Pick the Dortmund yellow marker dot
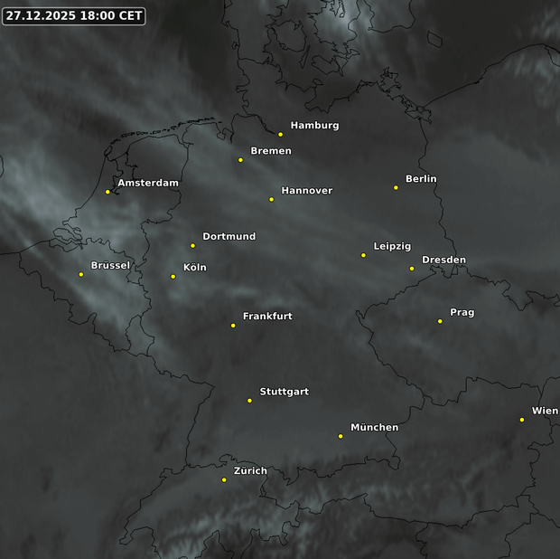This screenshot has width=560, height=559. point(192,245)
